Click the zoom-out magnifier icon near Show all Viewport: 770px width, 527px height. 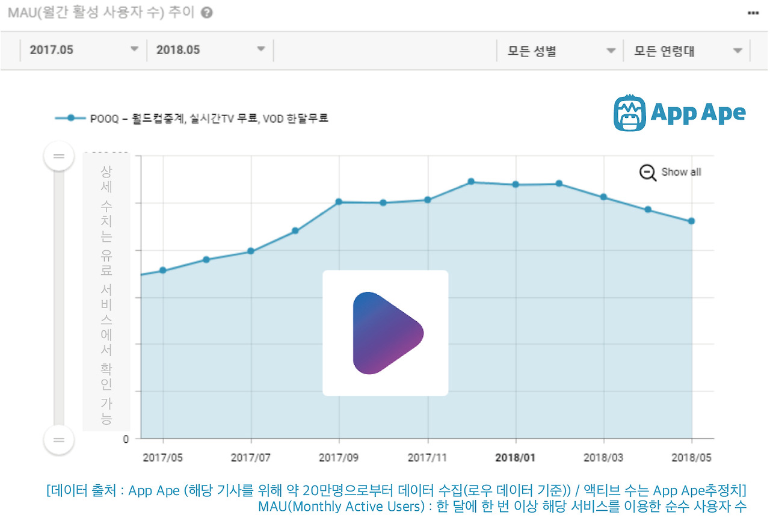click(647, 173)
